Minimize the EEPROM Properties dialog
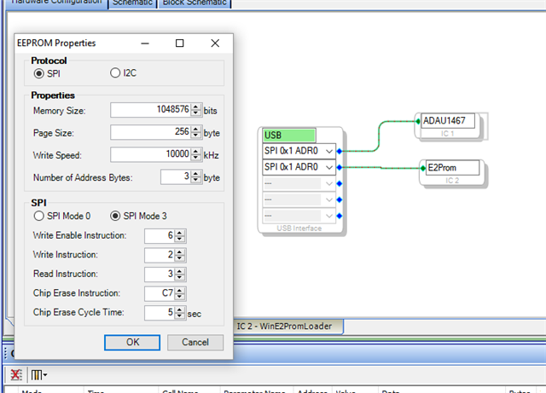 (x=145, y=43)
